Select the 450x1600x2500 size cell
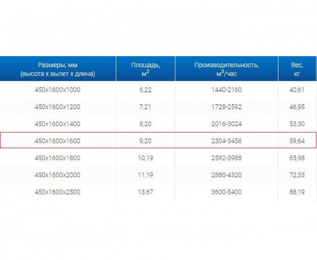The height and width of the screenshot is (260, 317). [58, 192]
